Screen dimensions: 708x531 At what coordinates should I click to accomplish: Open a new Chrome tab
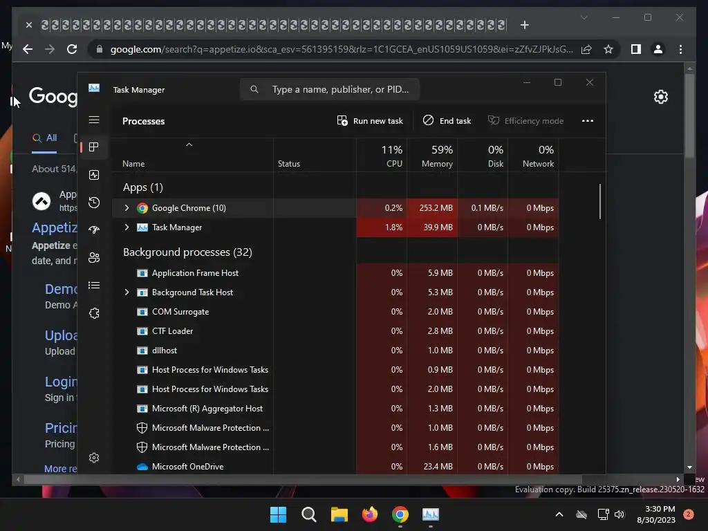524,25
